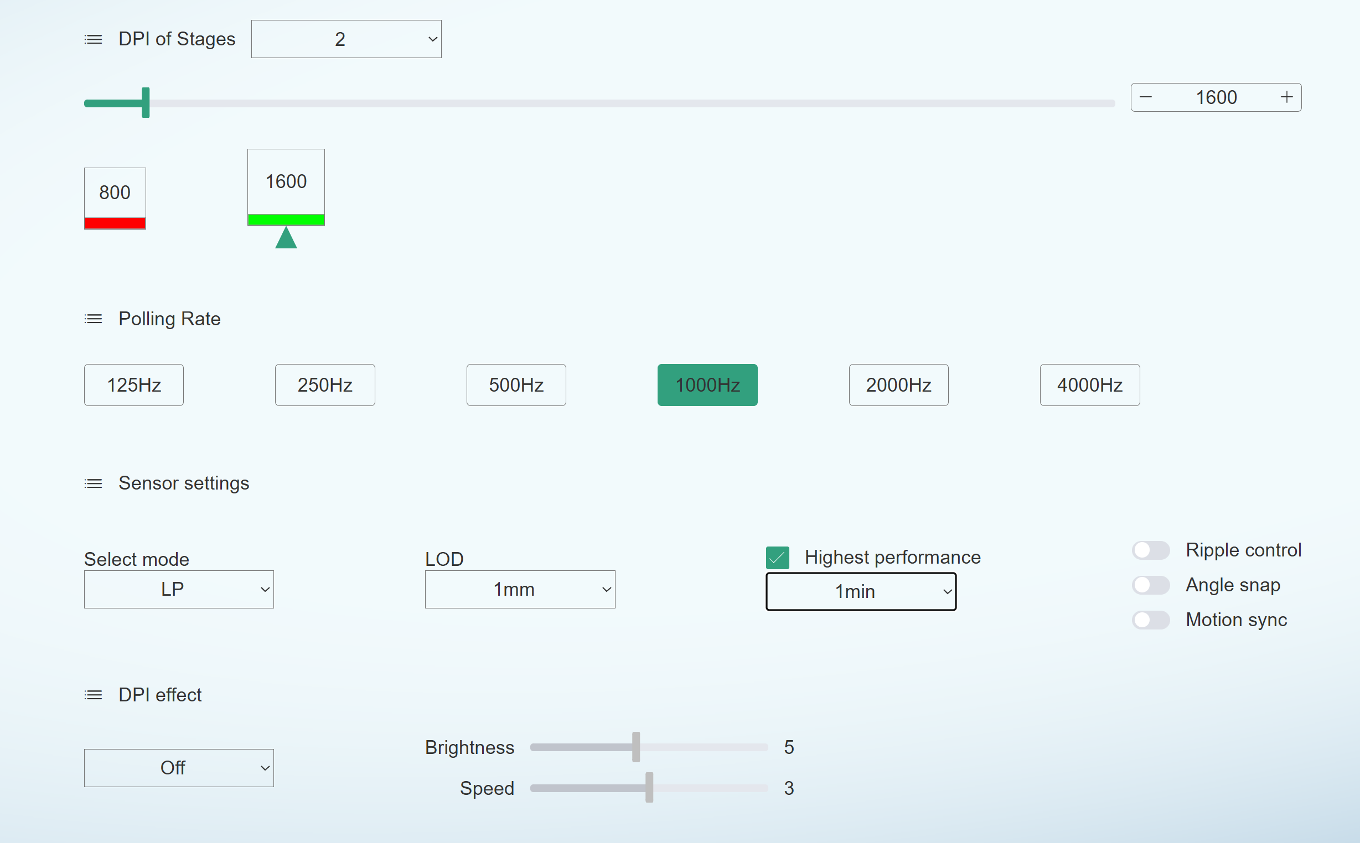Open the DPI of Stages count dropdown
The width and height of the screenshot is (1360, 843).
(346, 39)
